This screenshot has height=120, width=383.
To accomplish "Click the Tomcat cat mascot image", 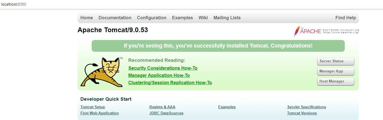I will (102, 72).
